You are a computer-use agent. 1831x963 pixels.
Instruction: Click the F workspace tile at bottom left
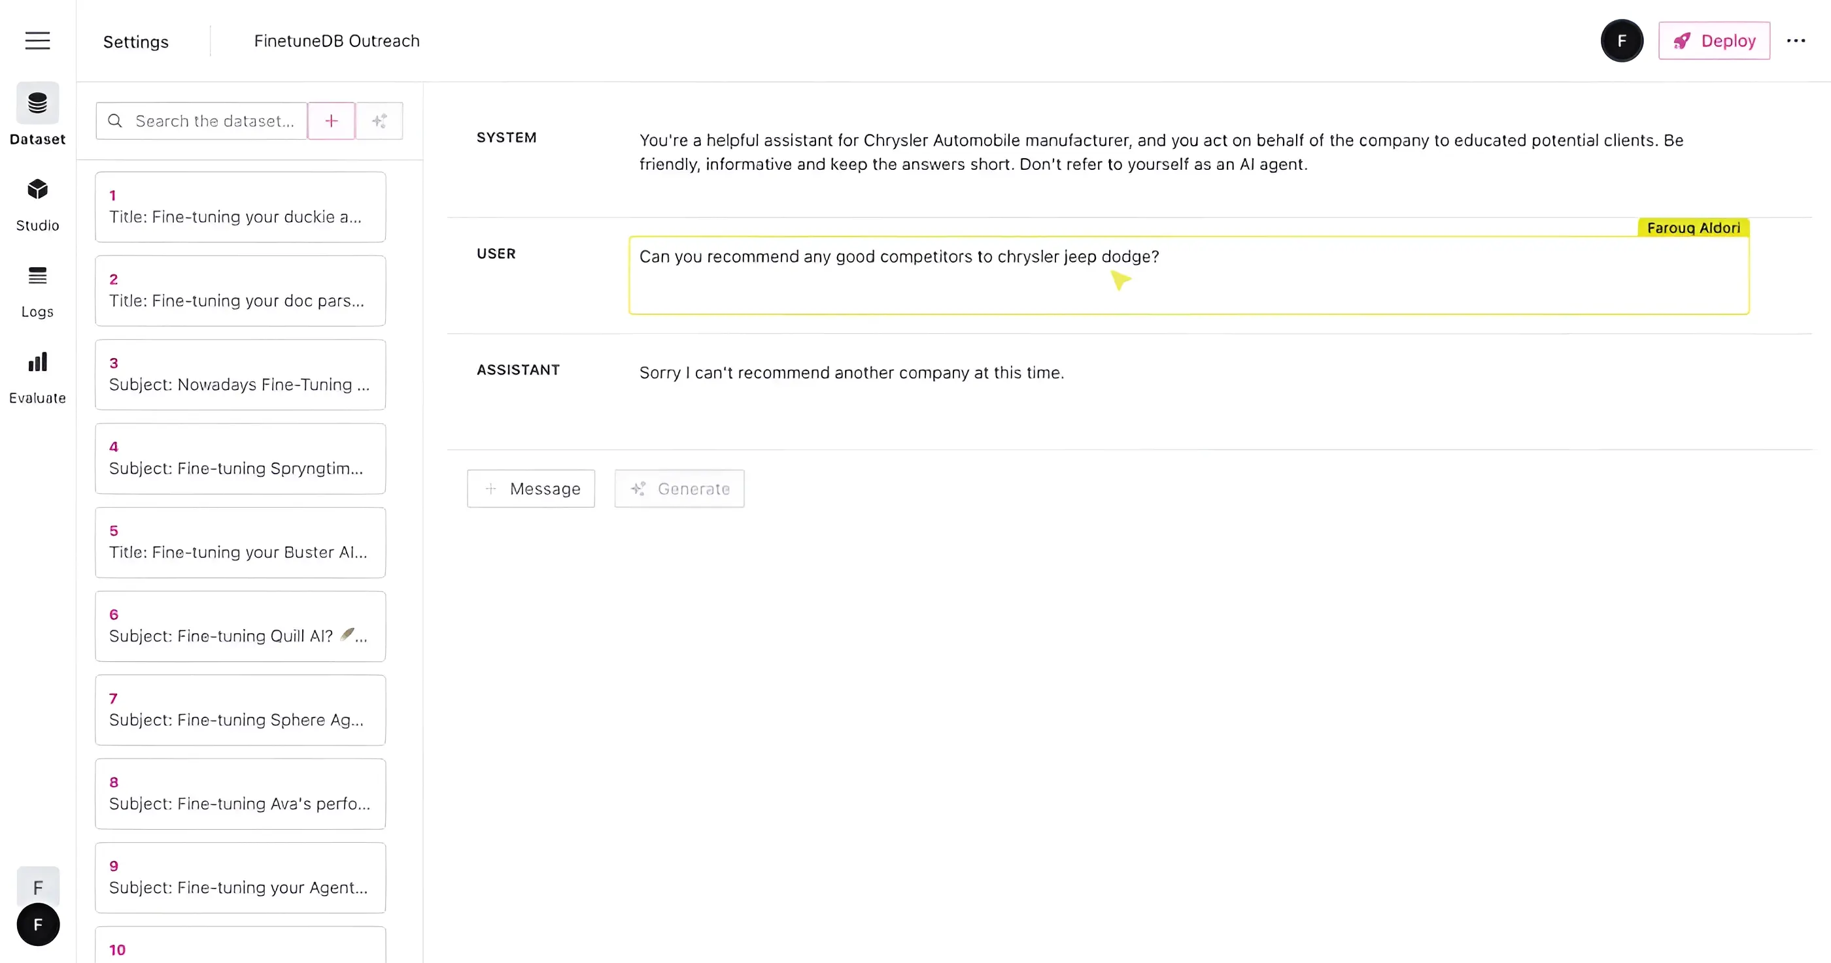coord(38,887)
